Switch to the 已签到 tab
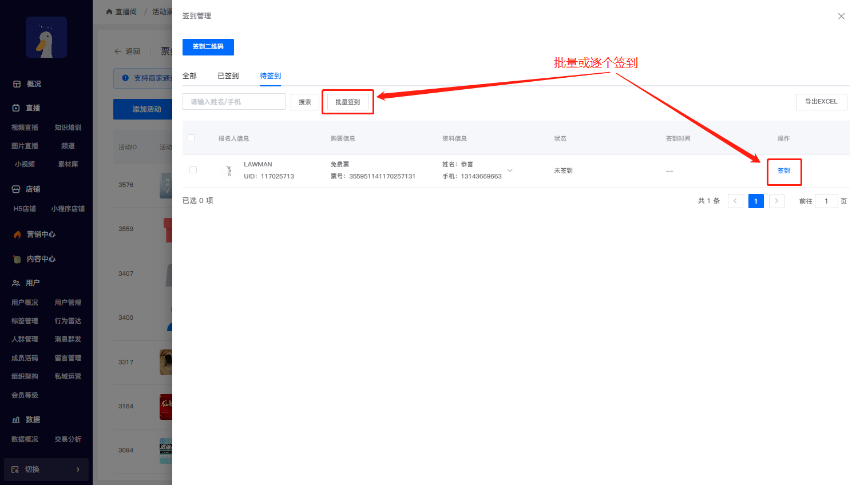The width and height of the screenshot is (860, 485). coord(228,76)
